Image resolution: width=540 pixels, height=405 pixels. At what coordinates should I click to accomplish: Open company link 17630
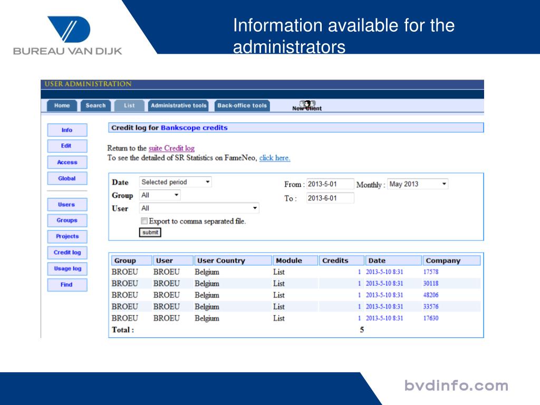pyautogui.click(x=431, y=318)
